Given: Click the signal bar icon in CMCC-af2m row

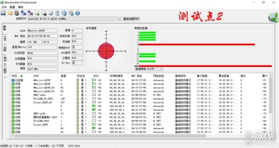Looking at the screenshot, I should pos(94,95).
